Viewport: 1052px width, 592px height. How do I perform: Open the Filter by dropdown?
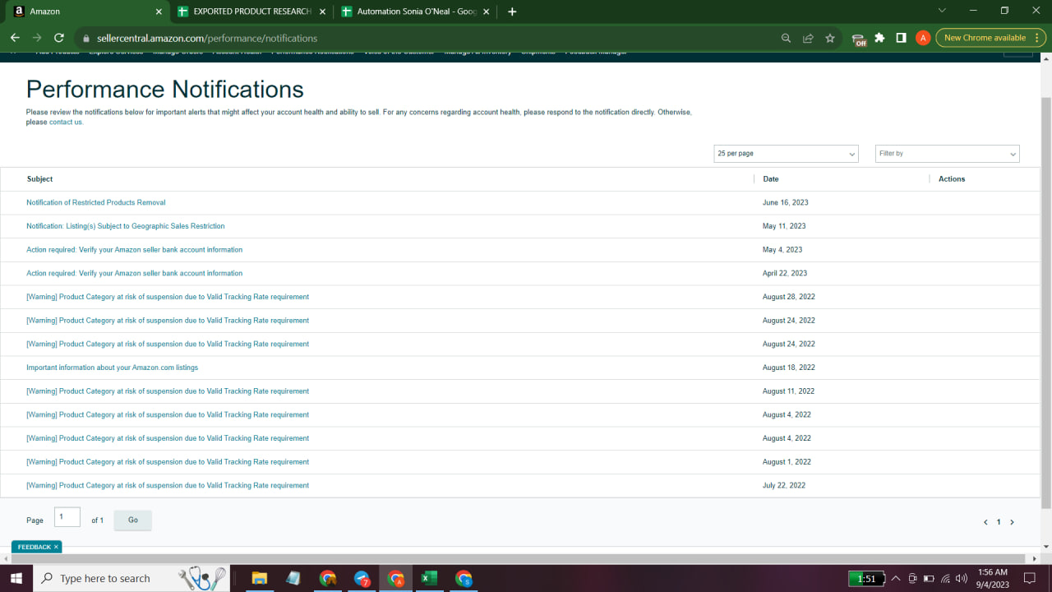pos(947,154)
